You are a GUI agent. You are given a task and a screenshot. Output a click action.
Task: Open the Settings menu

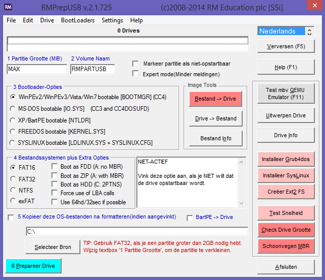(112, 20)
